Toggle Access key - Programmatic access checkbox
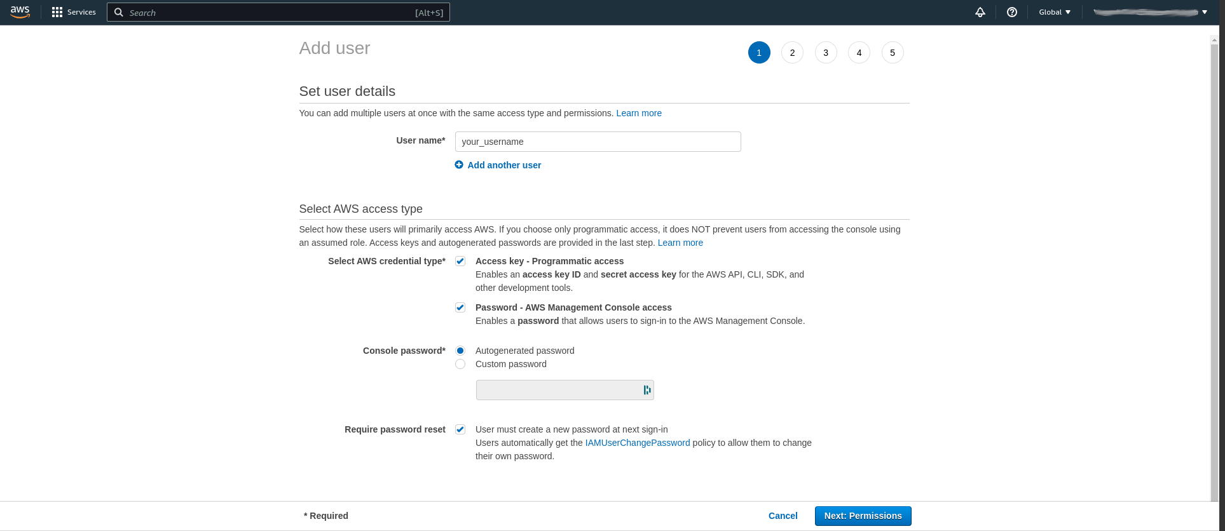The width and height of the screenshot is (1225, 531). [460, 261]
